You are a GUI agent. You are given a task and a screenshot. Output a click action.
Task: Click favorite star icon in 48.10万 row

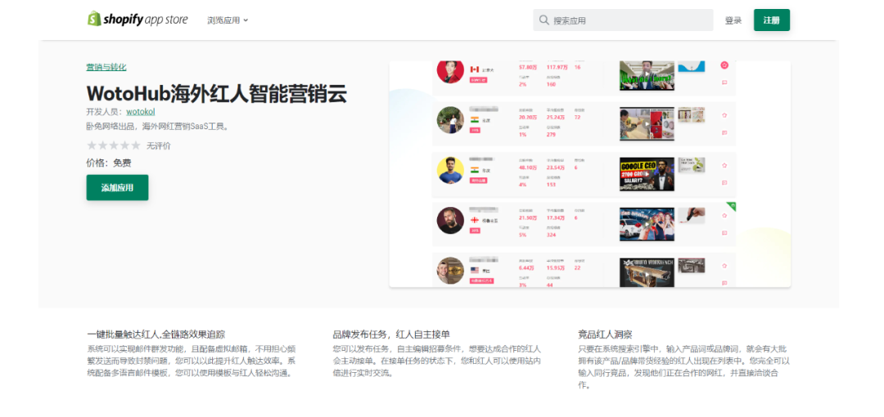point(724,166)
